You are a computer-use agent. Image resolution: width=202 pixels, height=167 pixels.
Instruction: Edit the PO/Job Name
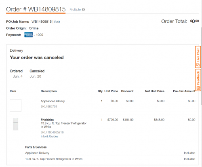57,22
